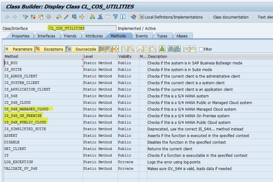Click the green Sort stack icon
This screenshot has height=182, width=273.
click(162, 49)
